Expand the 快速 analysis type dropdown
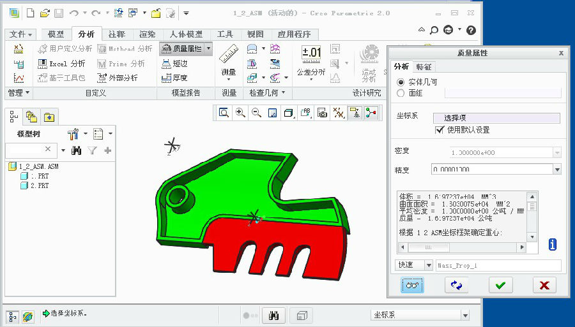 (x=427, y=265)
